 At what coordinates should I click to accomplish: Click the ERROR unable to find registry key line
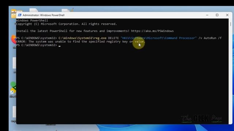81,41
